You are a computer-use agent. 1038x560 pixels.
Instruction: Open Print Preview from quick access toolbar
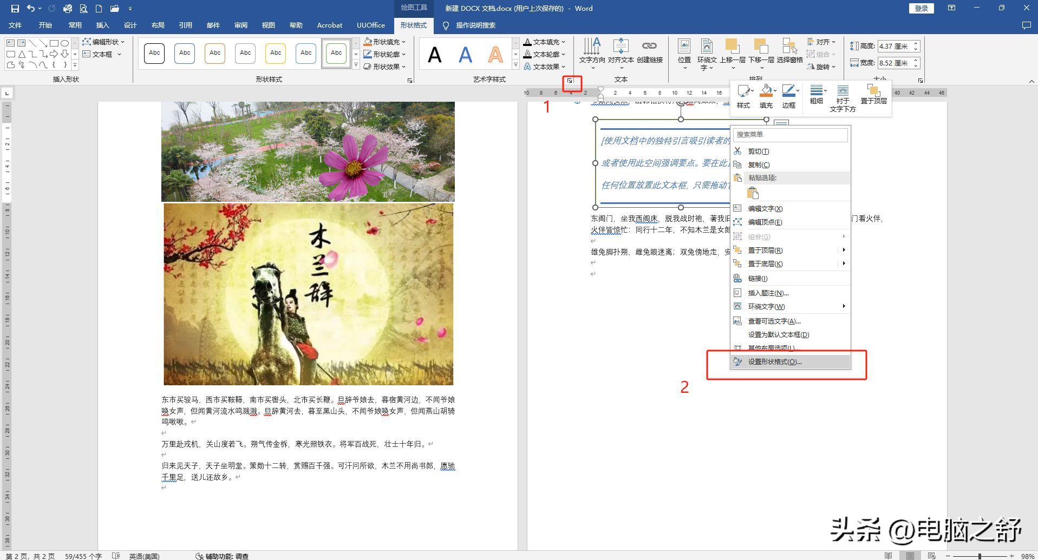click(x=83, y=9)
